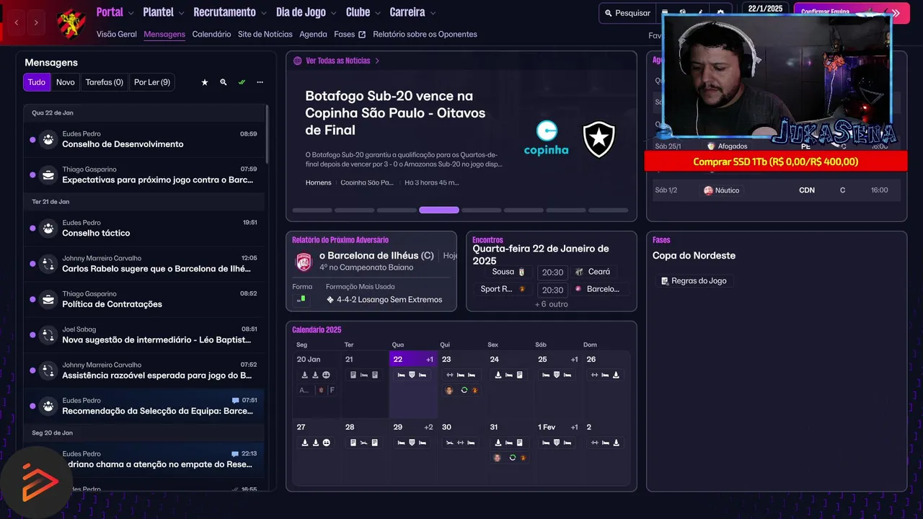This screenshot has height=519, width=923.
Task: Click the green mark-all-read check icon
Action: (x=242, y=82)
